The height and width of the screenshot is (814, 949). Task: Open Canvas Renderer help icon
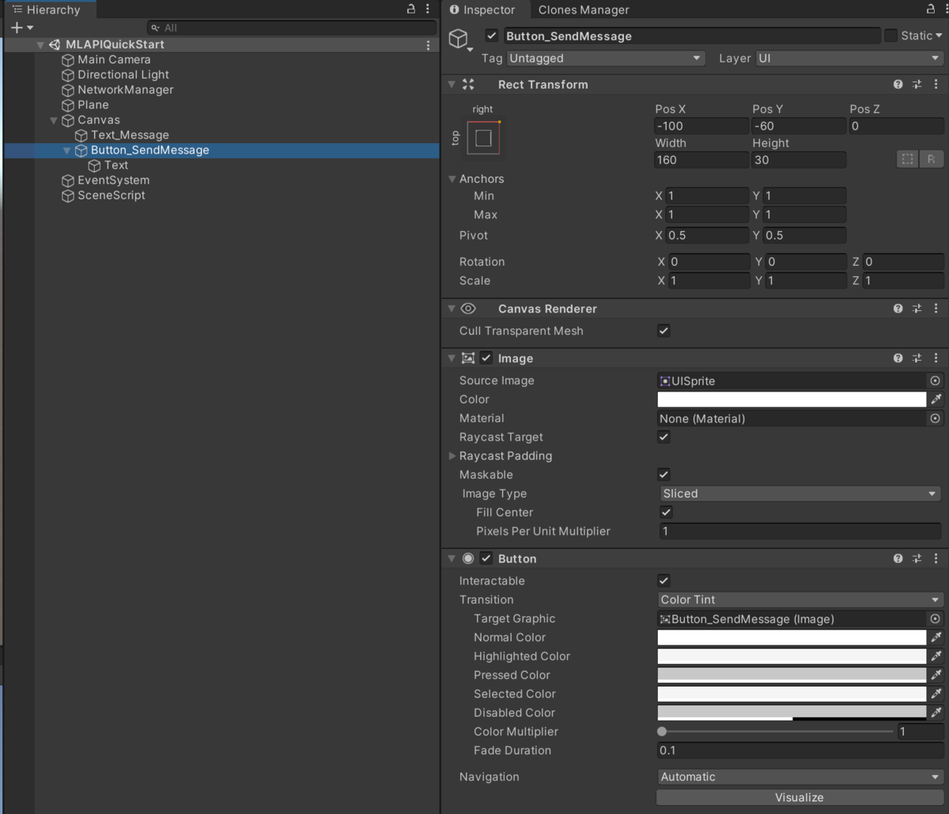pos(898,309)
